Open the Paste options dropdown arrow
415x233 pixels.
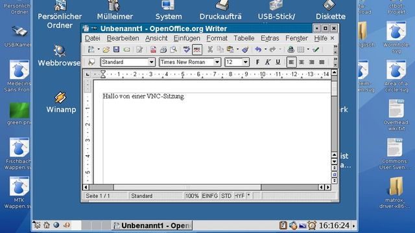[237, 49]
